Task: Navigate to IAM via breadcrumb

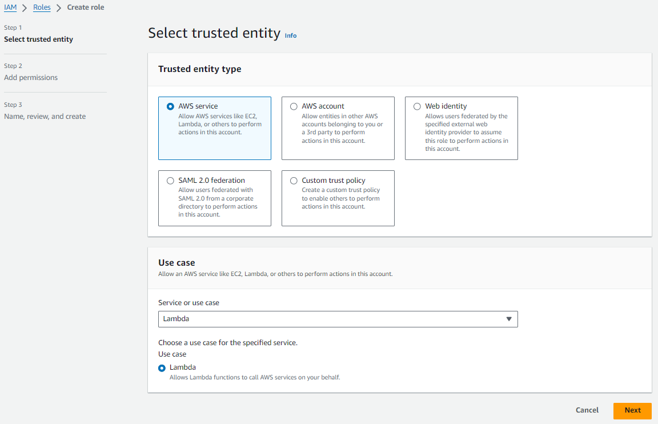Action: (x=10, y=7)
